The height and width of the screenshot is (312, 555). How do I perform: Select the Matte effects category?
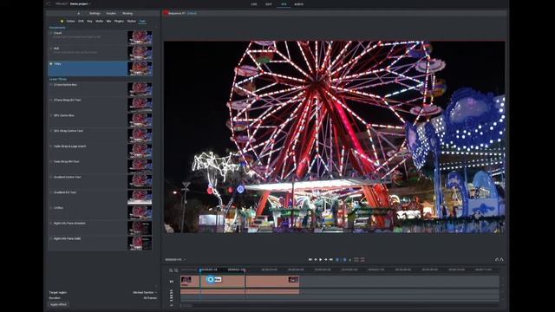point(100,21)
